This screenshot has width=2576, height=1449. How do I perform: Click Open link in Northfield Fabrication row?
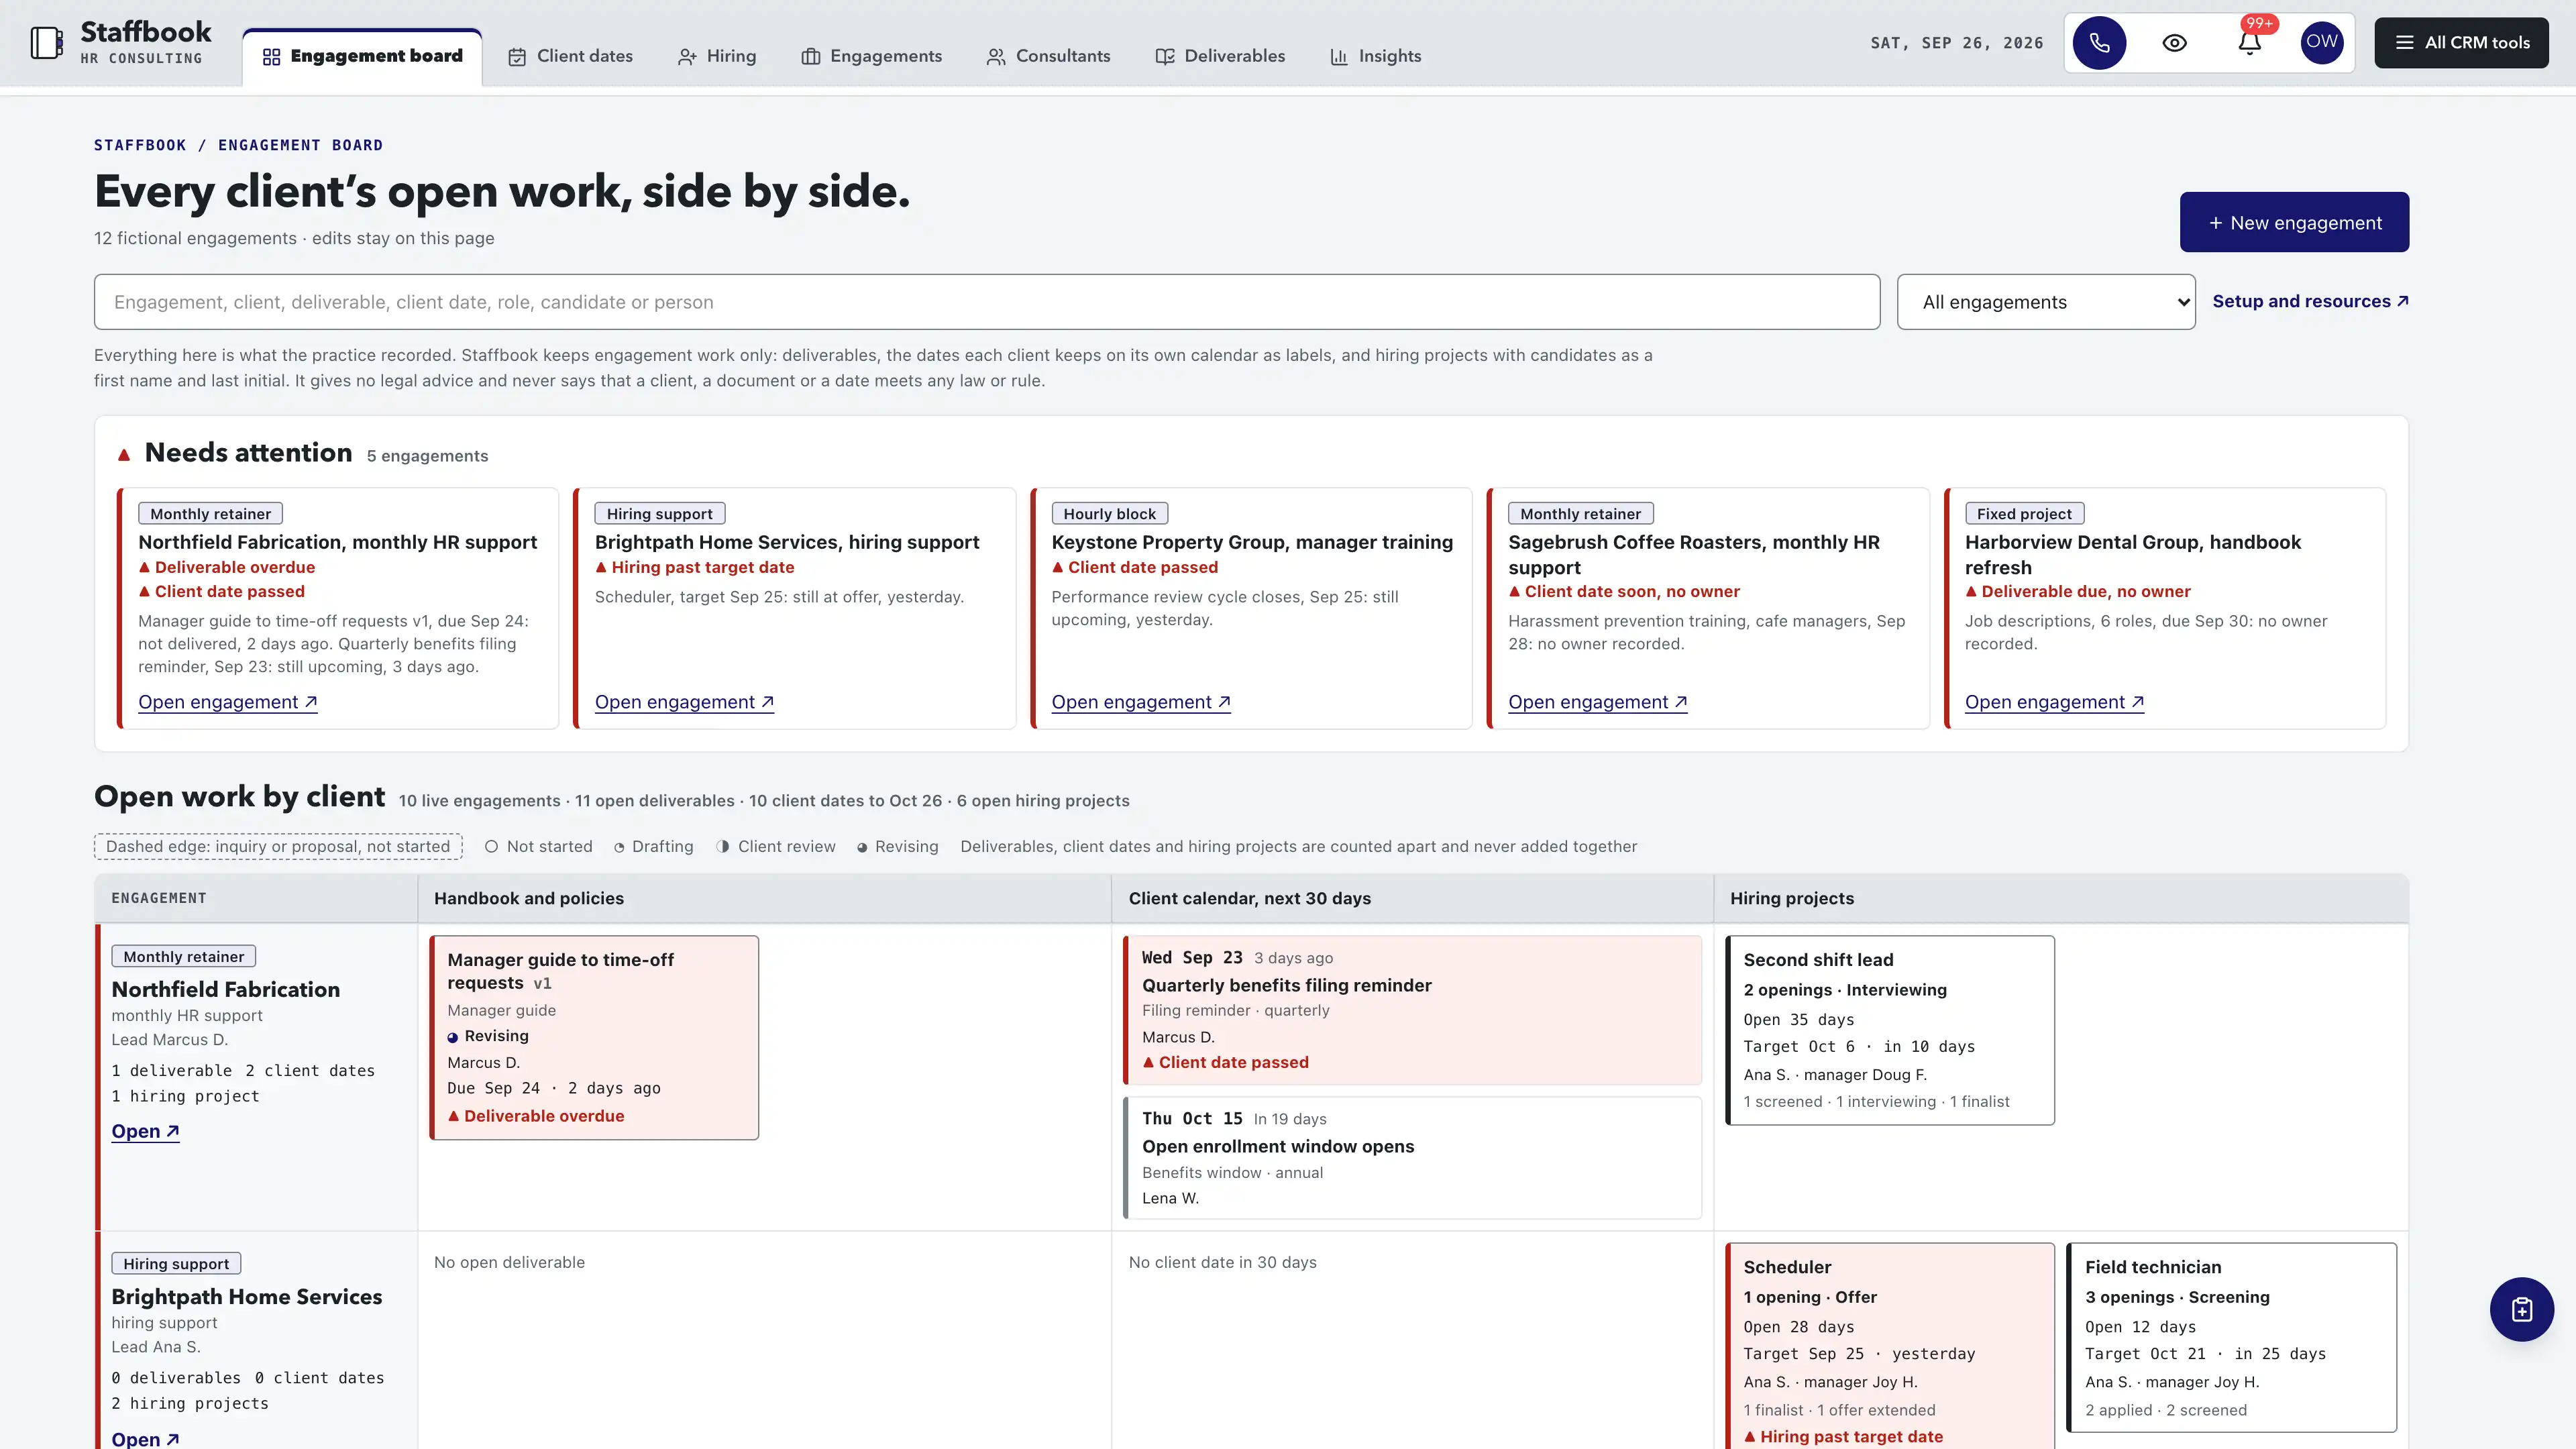coord(145,1131)
